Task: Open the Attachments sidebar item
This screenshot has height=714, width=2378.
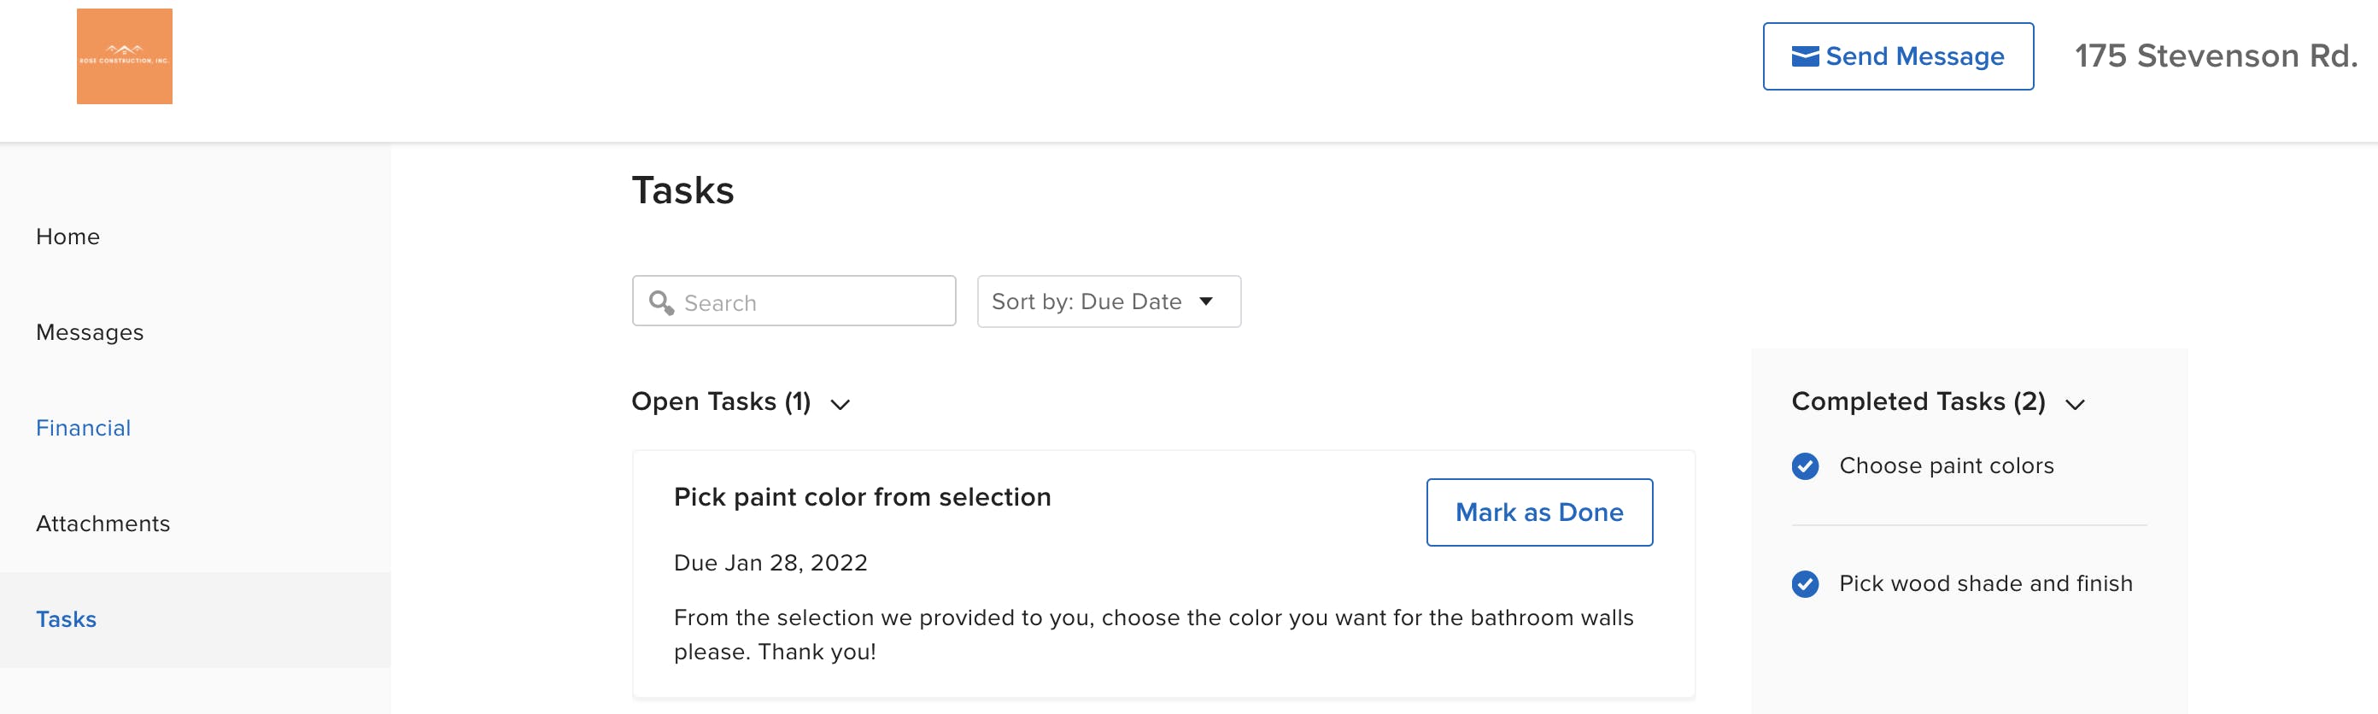Action: coord(102,524)
